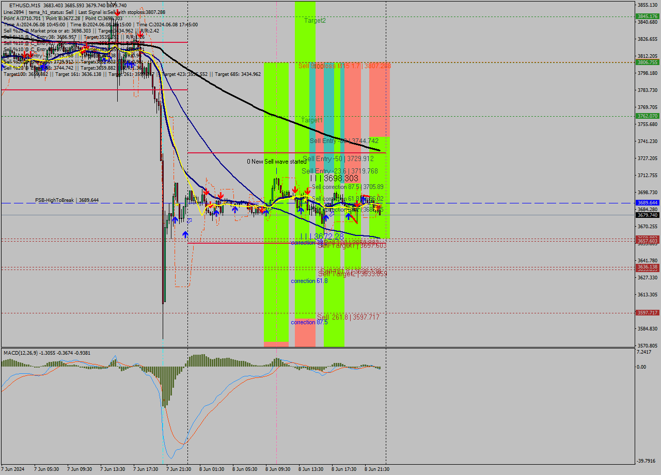Select the red down arrow above the Sell correction 87.5 label
Viewport: 661px width, 475px height.
pyautogui.click(x=307, y=191)
